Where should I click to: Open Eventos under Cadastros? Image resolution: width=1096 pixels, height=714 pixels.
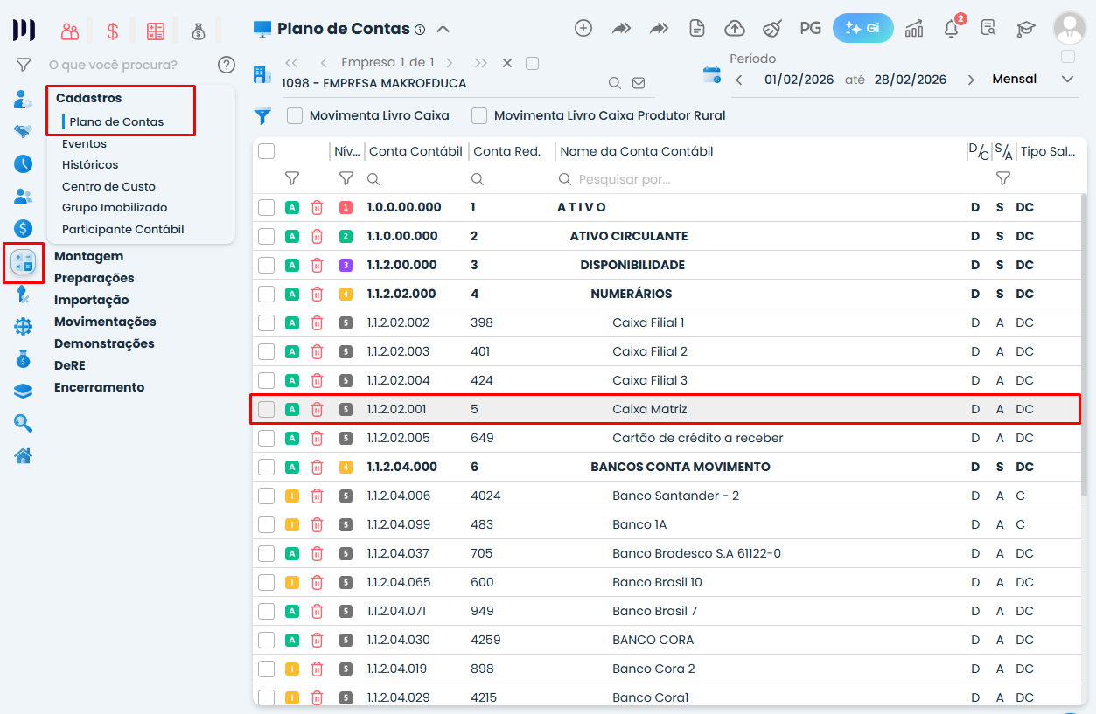(x=84, y=143)
